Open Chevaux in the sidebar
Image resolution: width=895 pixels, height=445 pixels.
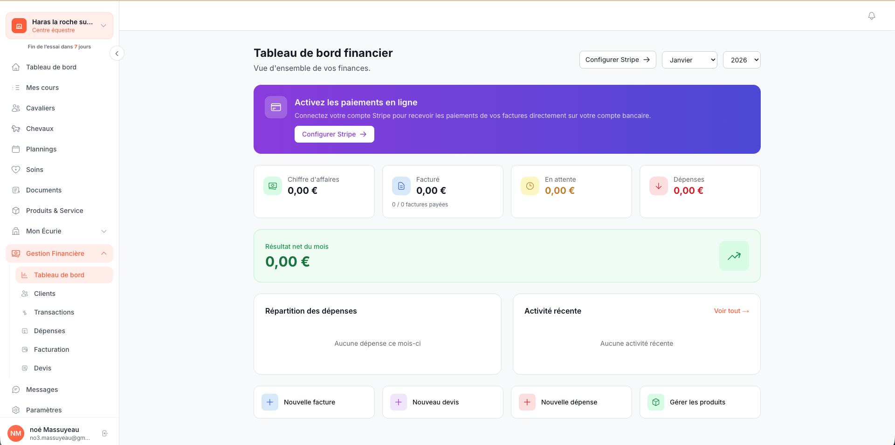(40, 129)
